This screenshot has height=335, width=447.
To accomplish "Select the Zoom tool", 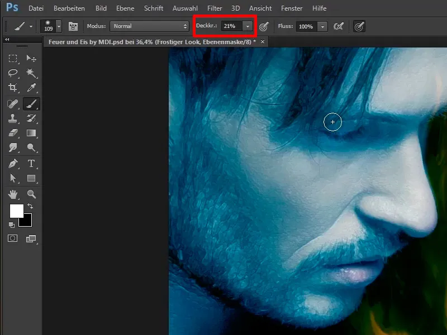I will pos(31,194).
